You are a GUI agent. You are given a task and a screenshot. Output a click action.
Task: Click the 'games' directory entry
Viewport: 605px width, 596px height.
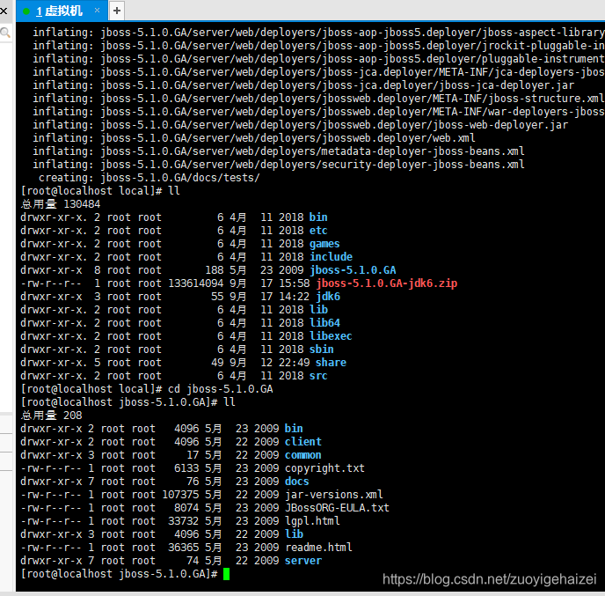(324, 244)
